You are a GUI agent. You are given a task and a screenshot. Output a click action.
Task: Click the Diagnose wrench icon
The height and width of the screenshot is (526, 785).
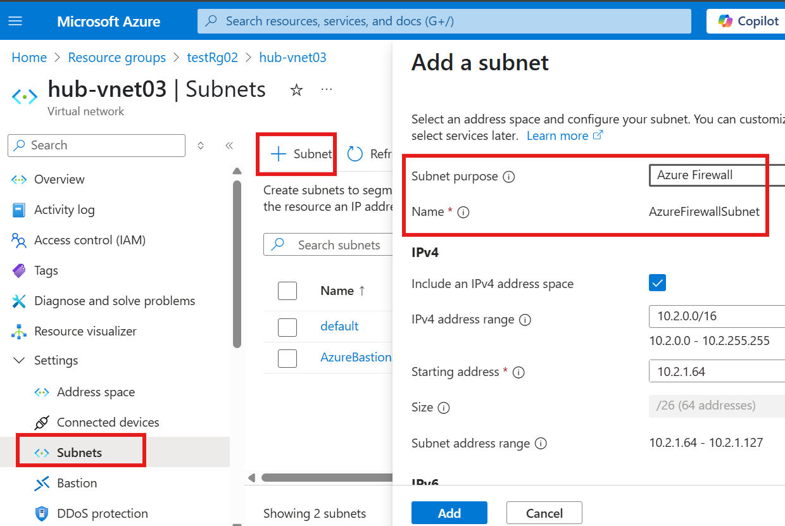pyautogui.click(x=19, y=301)
